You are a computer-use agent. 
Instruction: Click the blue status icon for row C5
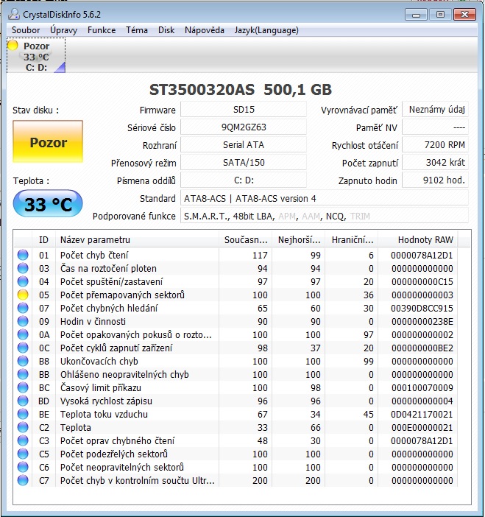tap(23, 454)
